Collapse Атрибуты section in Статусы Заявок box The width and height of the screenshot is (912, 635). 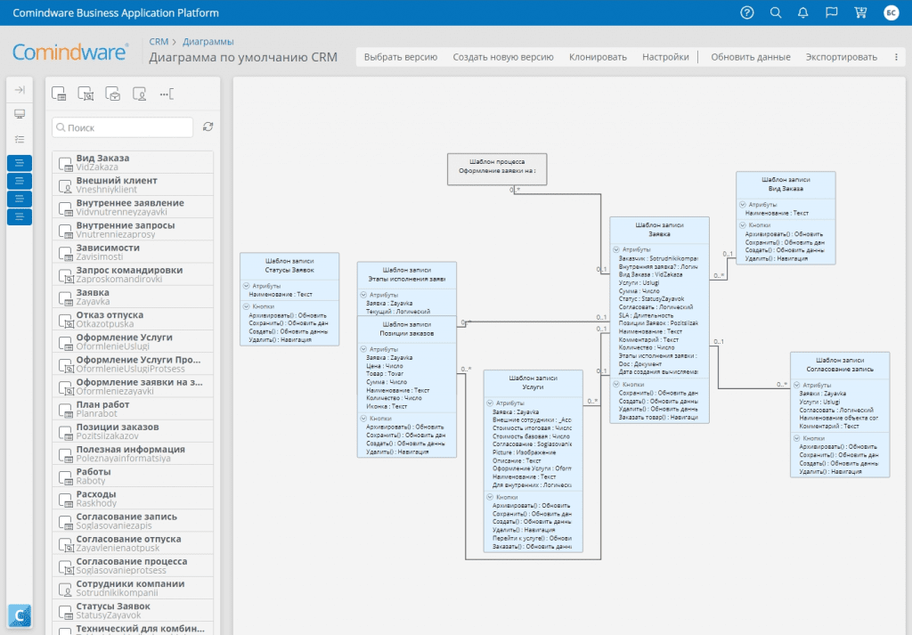pyautogui.click(x=246, y=286)
